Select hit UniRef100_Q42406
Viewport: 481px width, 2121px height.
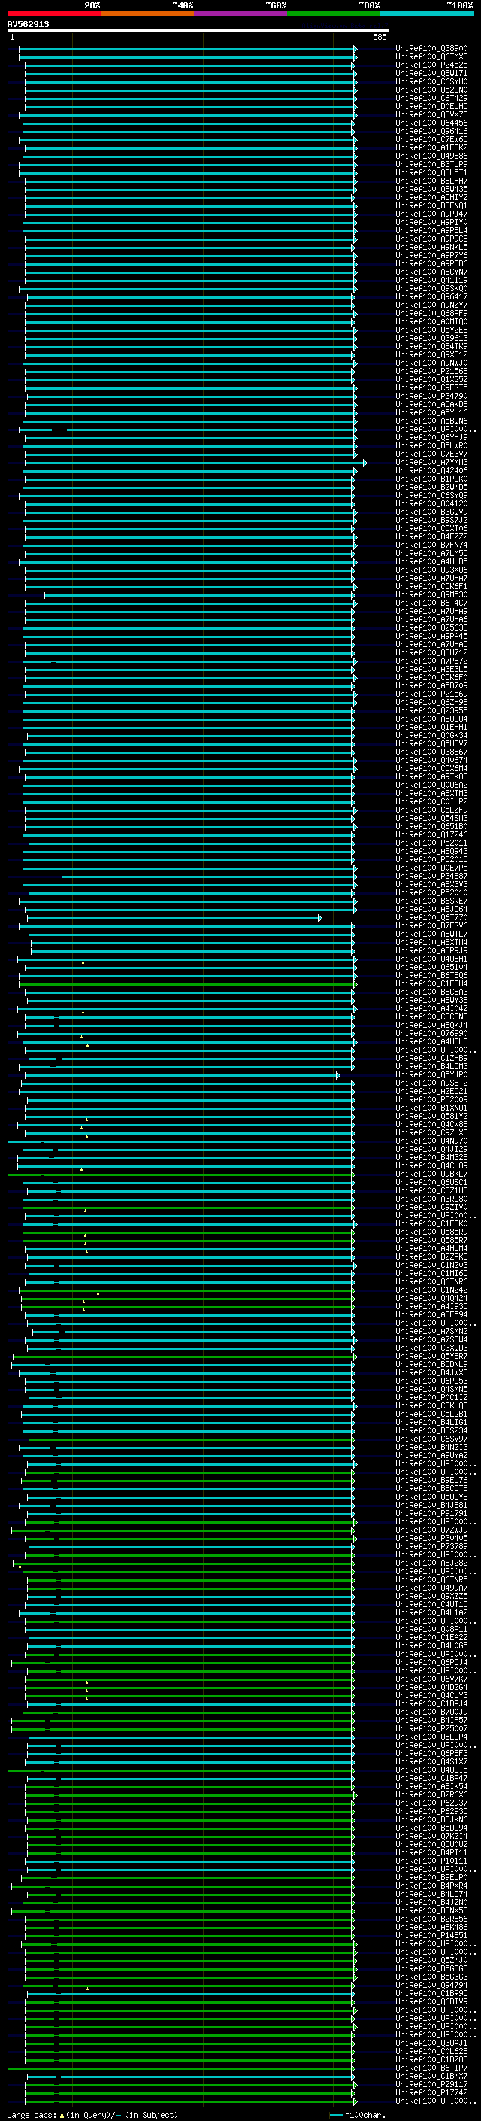pyautogui.click(x=431, y=471)
